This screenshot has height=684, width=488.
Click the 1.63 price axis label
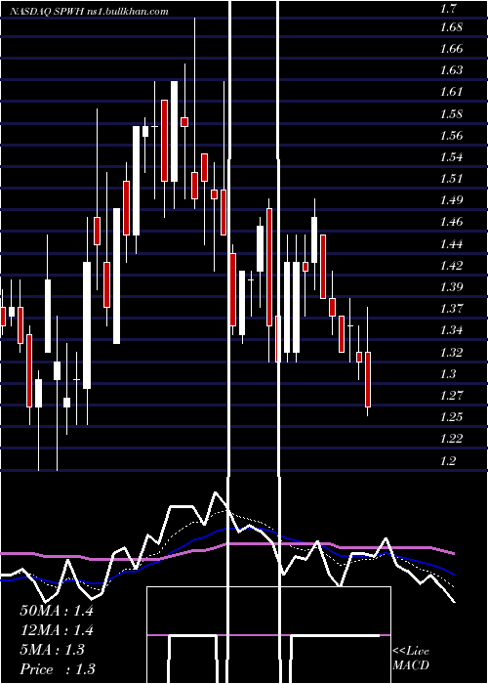coord(451,70)
